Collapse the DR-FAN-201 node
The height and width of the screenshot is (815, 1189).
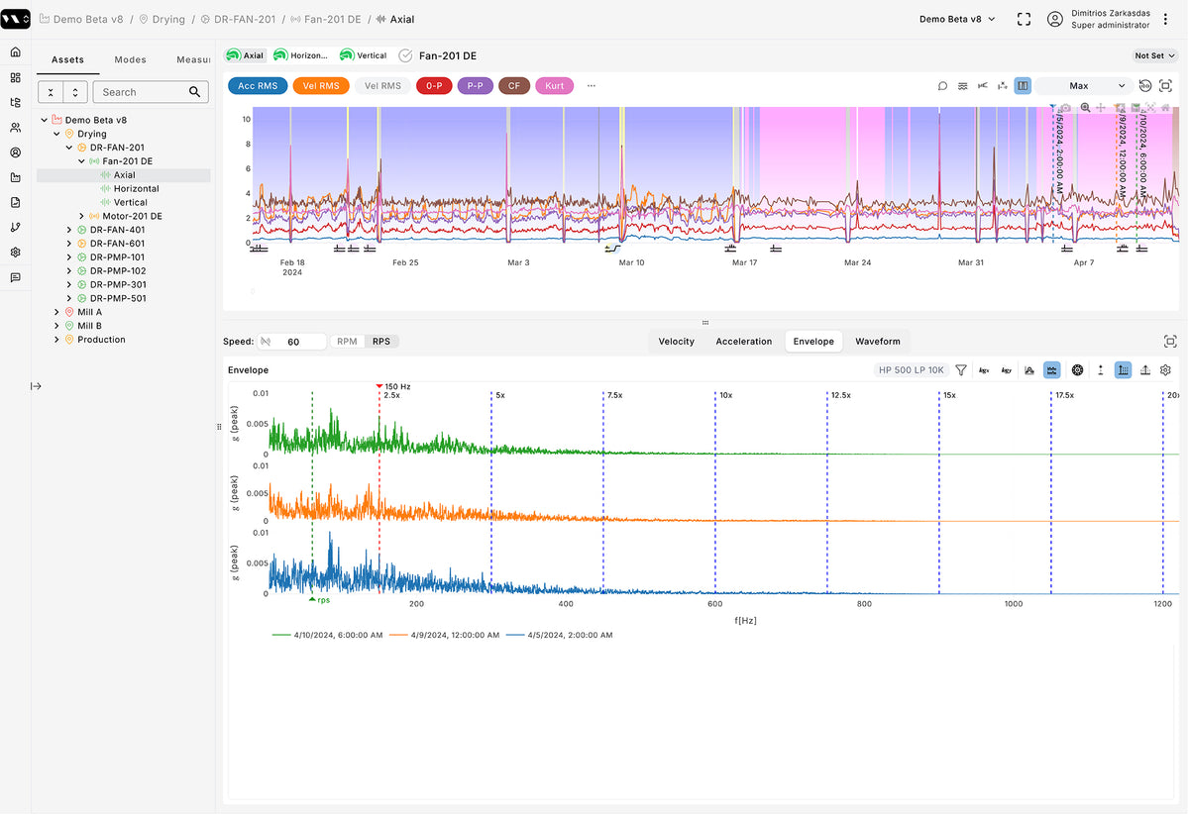pos(69,148)
